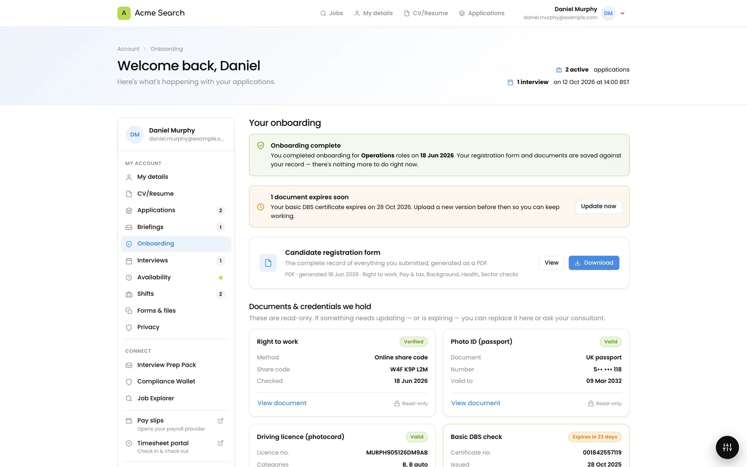Click the DM avatar in the header
Screen dimensions: 747x467
click(x=608, y=14)
